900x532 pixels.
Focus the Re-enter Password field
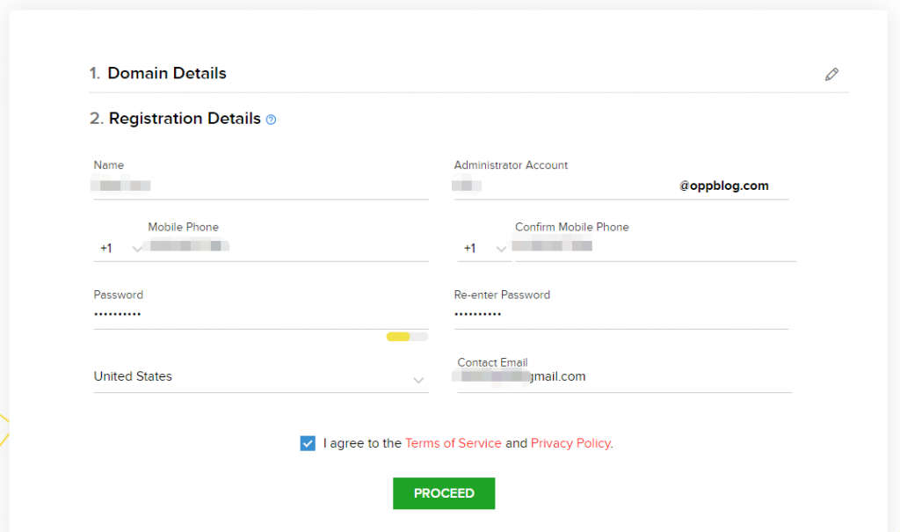pos(621,315)
